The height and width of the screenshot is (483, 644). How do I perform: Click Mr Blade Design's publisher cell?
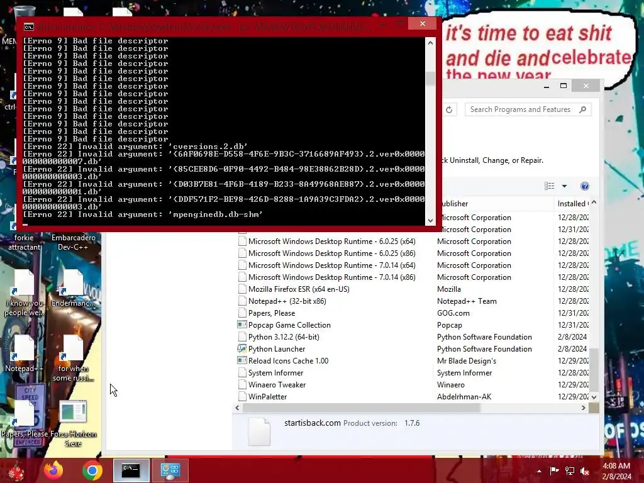467,360
